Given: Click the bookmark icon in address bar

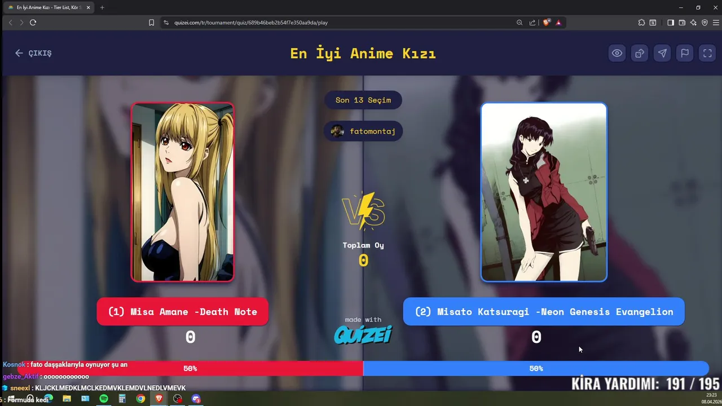Looking at the screenshot, I should point(151,23).
